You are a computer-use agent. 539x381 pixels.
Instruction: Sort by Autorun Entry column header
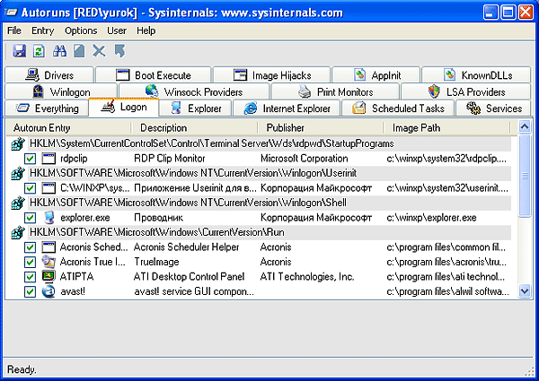coord(69,128)
